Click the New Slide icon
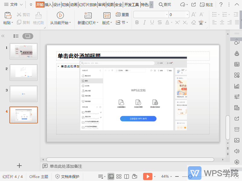Screen dimensions: 242x181 pos(87,15)
